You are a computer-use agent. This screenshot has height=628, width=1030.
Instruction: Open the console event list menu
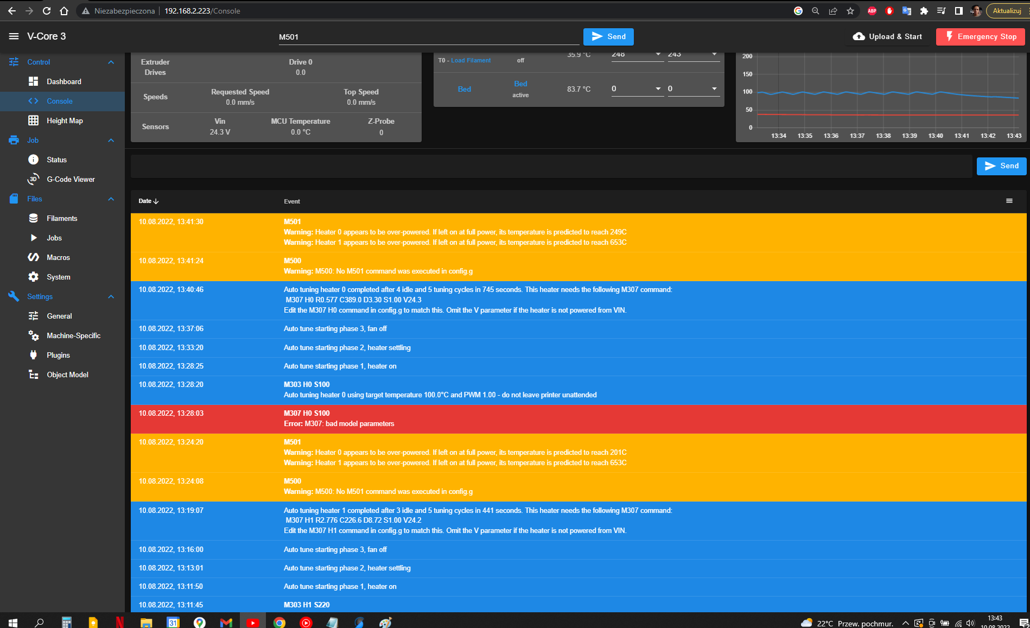(1009, 201)
